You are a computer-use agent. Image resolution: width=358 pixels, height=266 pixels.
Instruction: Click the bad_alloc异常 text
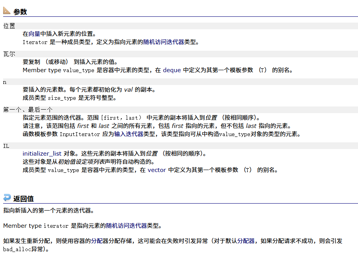coord(26,249)
